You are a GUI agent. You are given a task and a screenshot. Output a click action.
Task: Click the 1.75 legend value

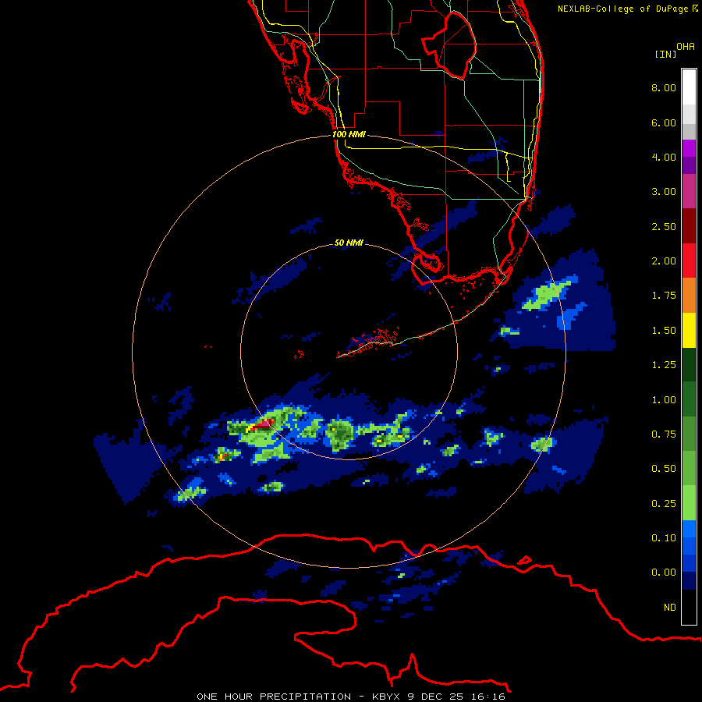[664, 296]
